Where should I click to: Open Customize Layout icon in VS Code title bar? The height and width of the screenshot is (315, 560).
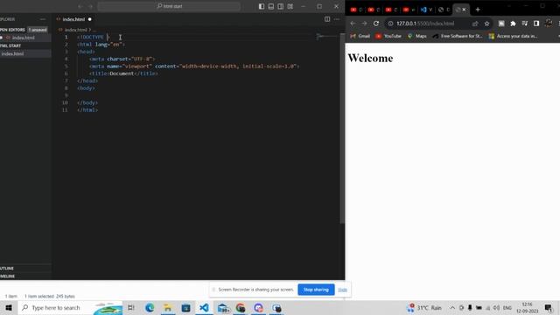pyautogui.click(x=290, y=6)
